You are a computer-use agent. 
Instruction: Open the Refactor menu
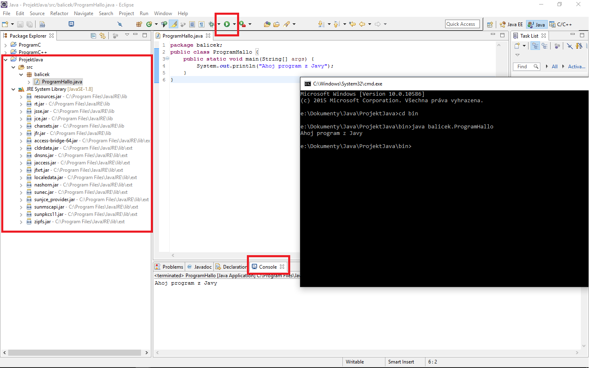click(x=59, y=13)
